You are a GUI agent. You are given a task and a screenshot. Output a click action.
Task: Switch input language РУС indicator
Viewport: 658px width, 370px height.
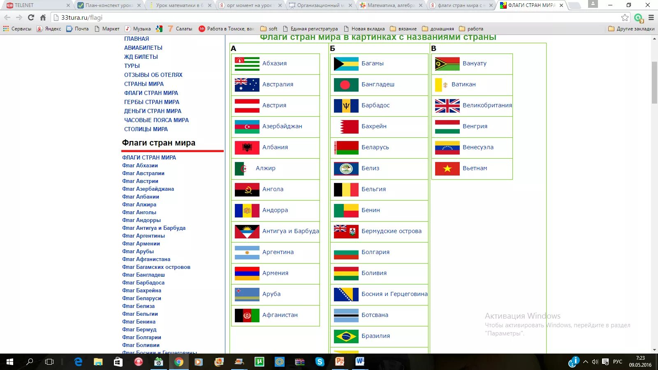click(x=618, y=362)
